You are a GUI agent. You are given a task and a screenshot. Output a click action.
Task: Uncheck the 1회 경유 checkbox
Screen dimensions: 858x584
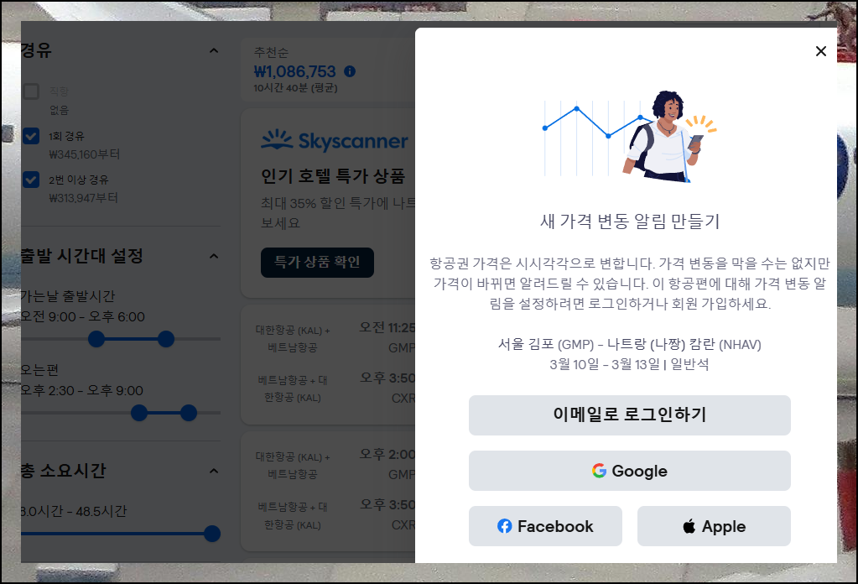point(31,136)
